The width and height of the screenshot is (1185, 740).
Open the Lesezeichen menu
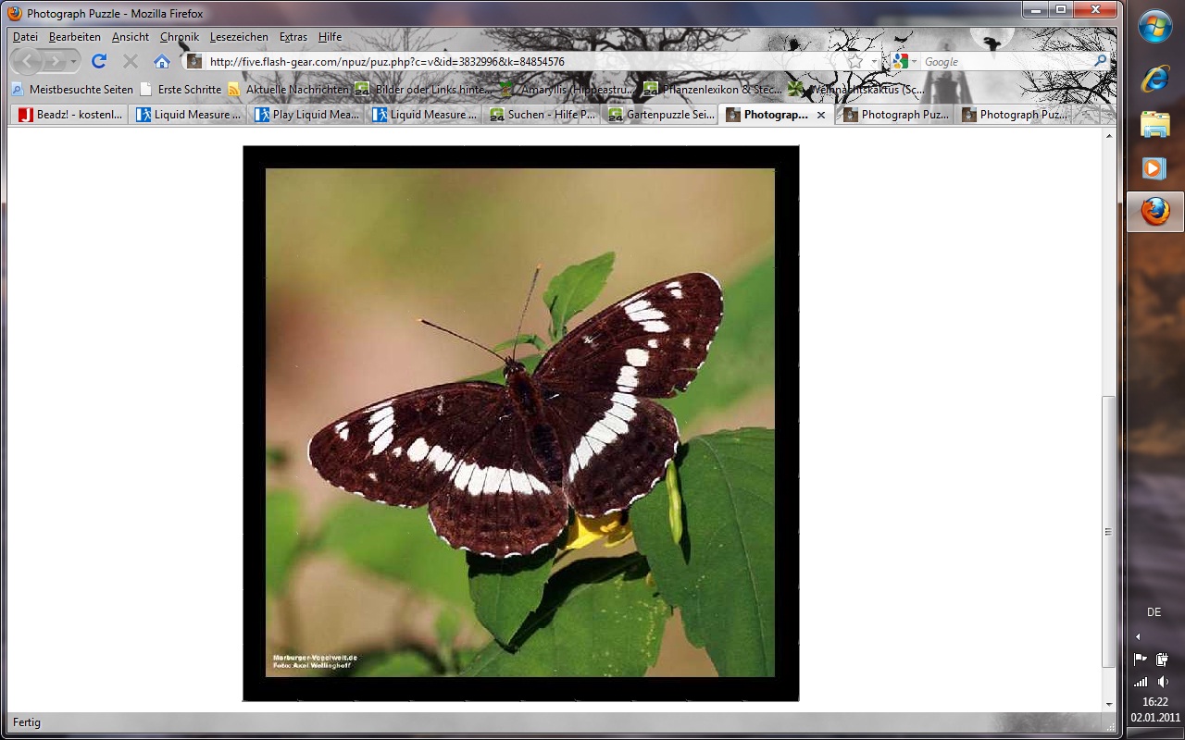point(239,37)
